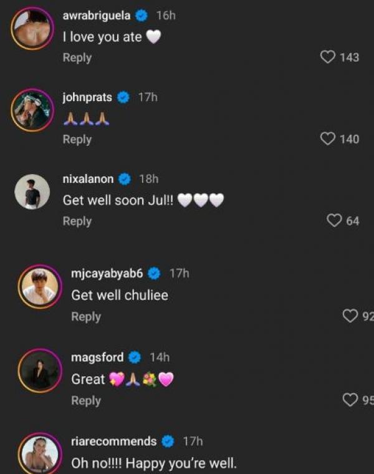Reply to magsford's comment

(x=86, y=401)
